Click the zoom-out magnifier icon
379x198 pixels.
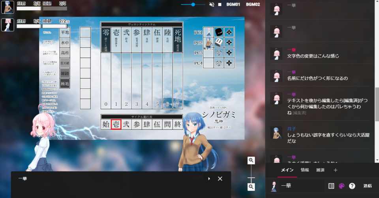pos(251,187)
